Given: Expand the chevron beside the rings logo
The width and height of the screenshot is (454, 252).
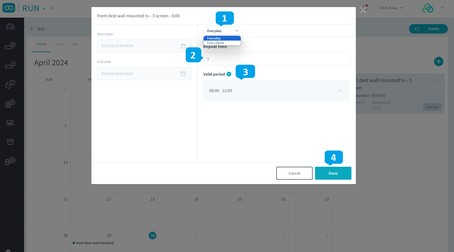Looking at the screenshot, I should point(443,8).
